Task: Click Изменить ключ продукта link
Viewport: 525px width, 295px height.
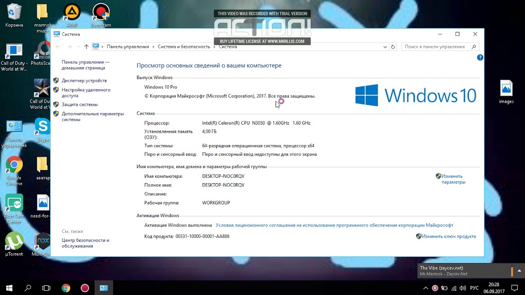Action: click(449, 236)
